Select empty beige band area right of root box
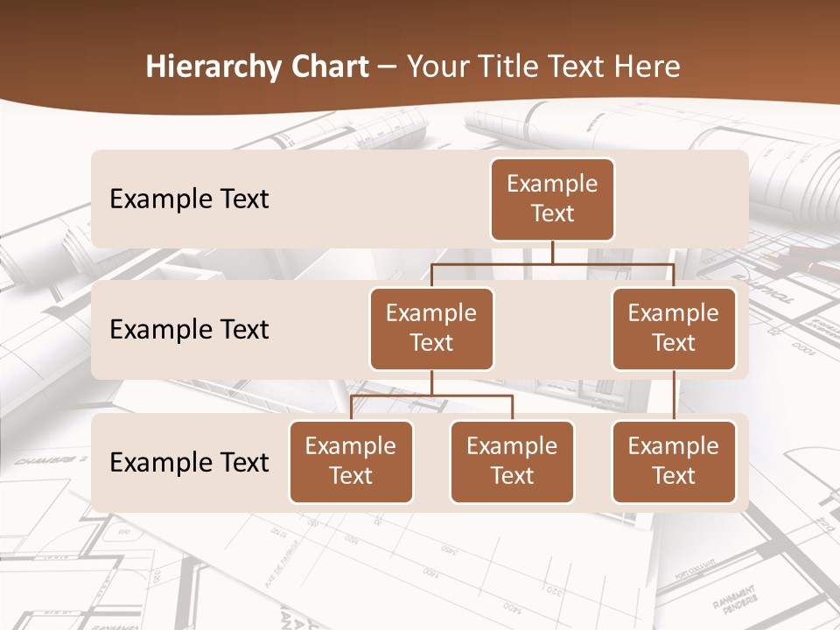Screen dimensions: 840x630 [x=682, y=199]
